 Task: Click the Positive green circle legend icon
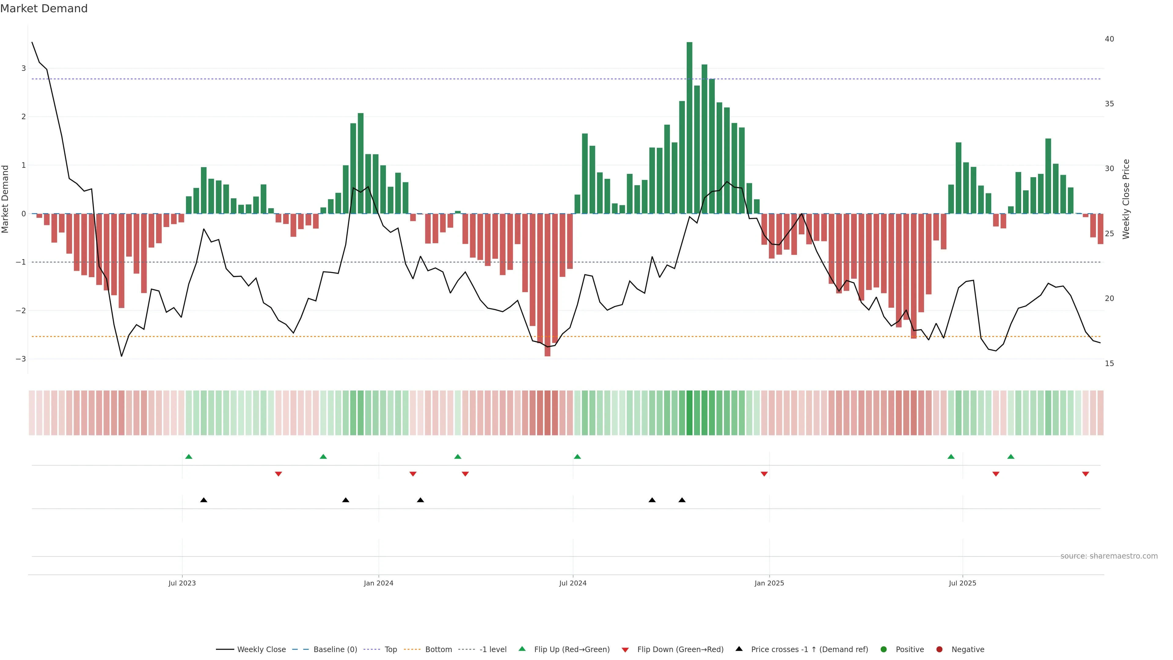click(x=884, y=650)
